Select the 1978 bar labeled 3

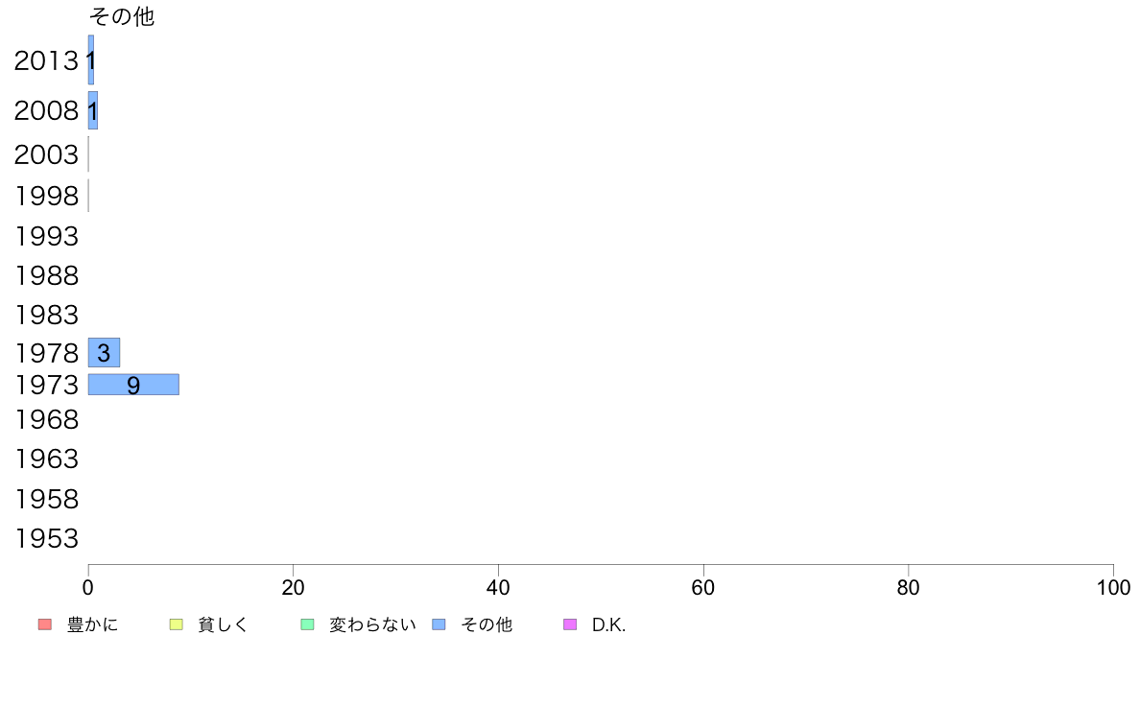coord(104,353)
